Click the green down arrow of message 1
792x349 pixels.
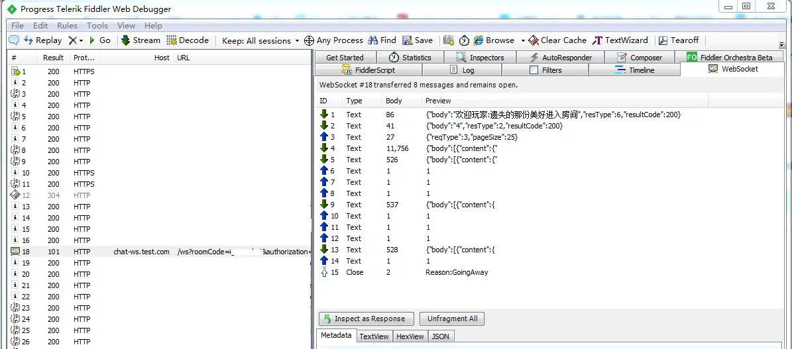point(324,115)
